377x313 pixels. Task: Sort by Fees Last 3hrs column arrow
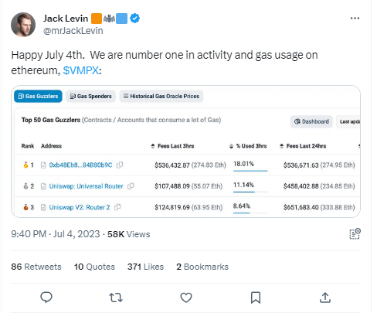coord(153,146)
